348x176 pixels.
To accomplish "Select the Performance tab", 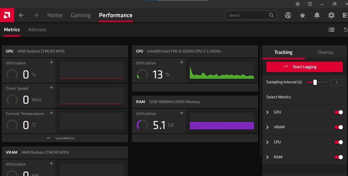I will pos(116,15).
